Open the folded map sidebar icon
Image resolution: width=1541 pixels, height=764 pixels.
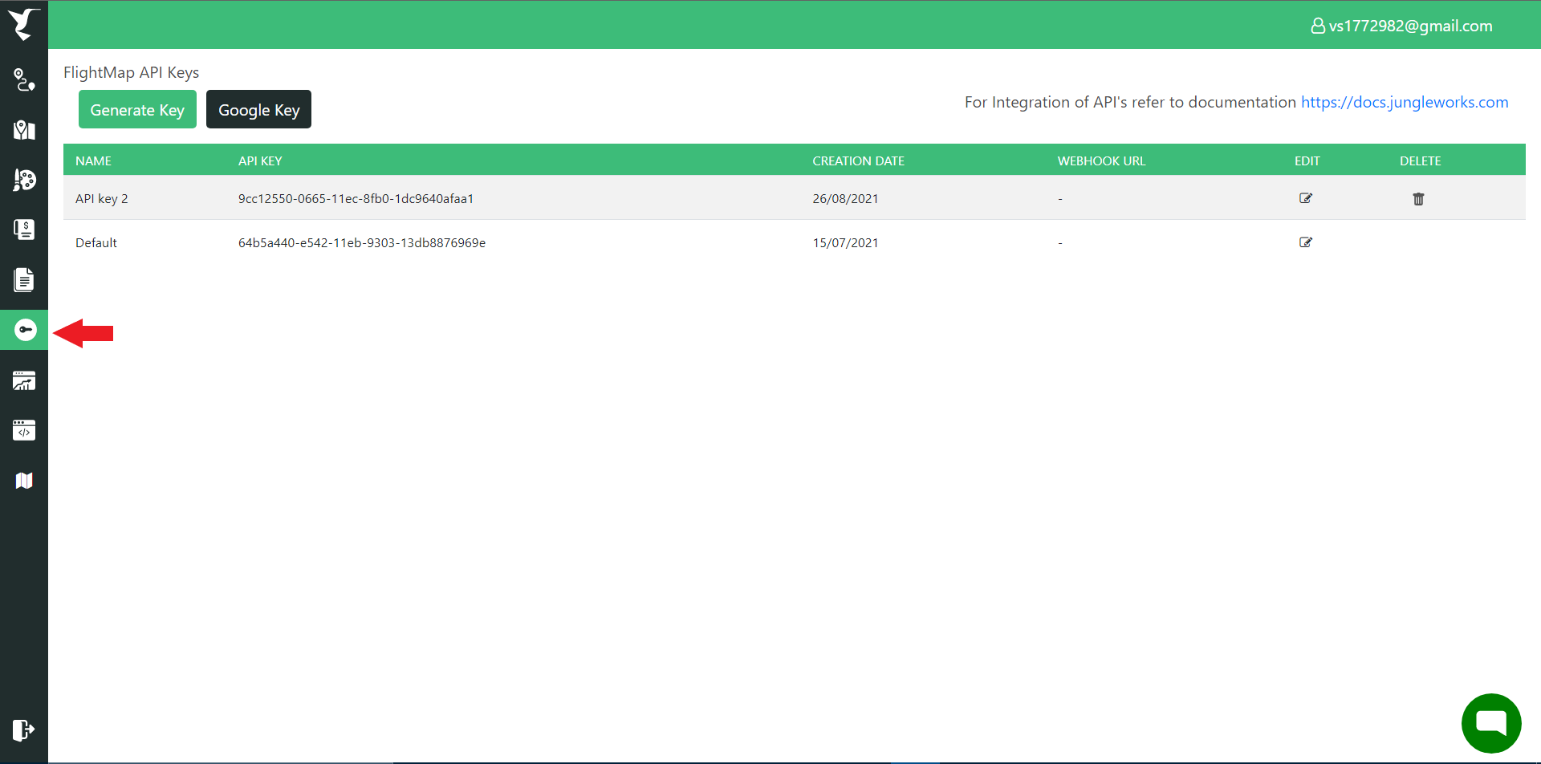click(x=24, y=481)
